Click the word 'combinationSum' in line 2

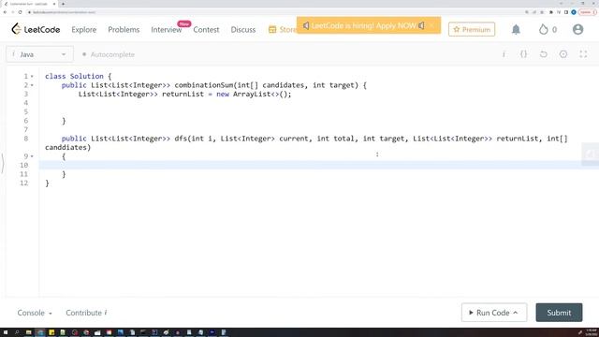click(x=204, y=85)
